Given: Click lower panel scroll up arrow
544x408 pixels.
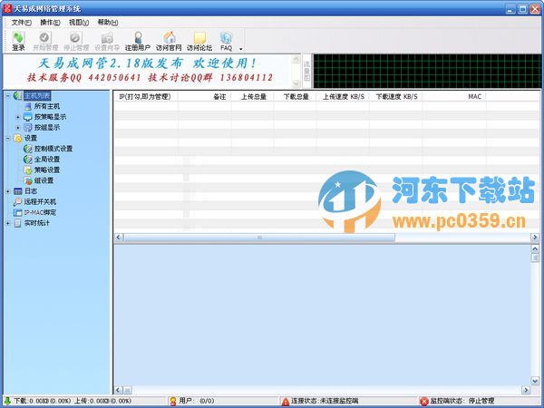Looking at the screenshot, I should (x=535, y=248).
